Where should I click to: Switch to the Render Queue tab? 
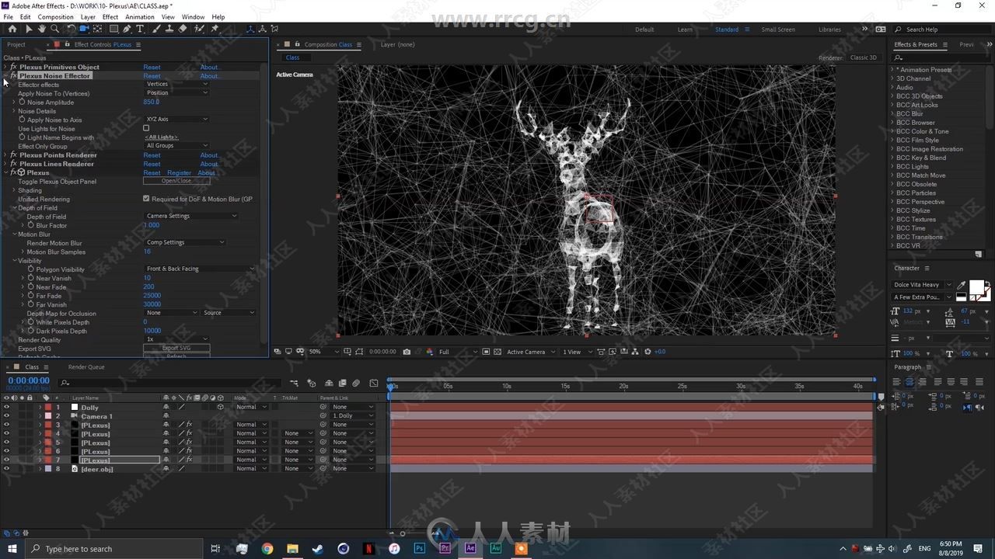click(86, 367)
